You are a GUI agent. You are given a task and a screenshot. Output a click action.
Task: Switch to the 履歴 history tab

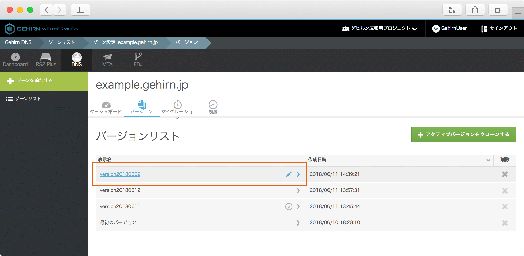click(213, 108)
